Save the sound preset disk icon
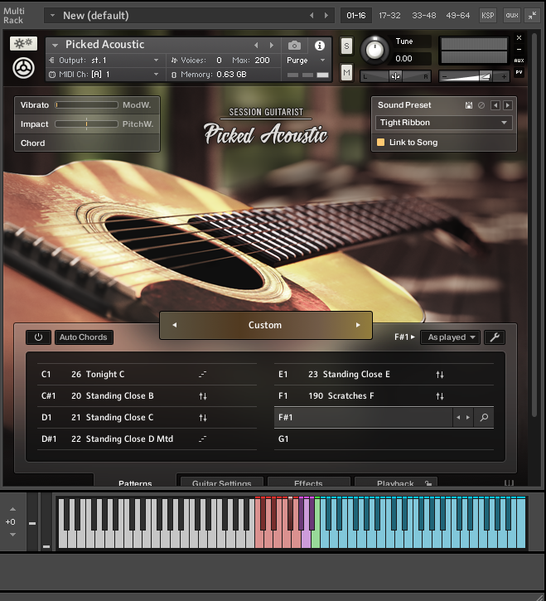This screenshot has height=601, width=546. pos(469,105)
